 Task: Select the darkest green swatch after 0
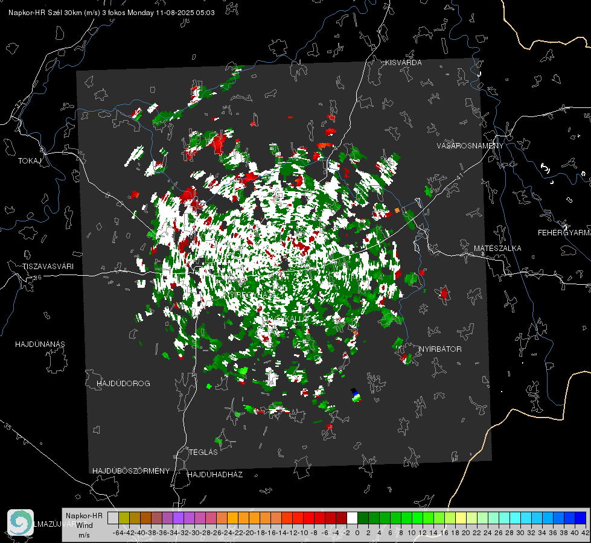363,518
